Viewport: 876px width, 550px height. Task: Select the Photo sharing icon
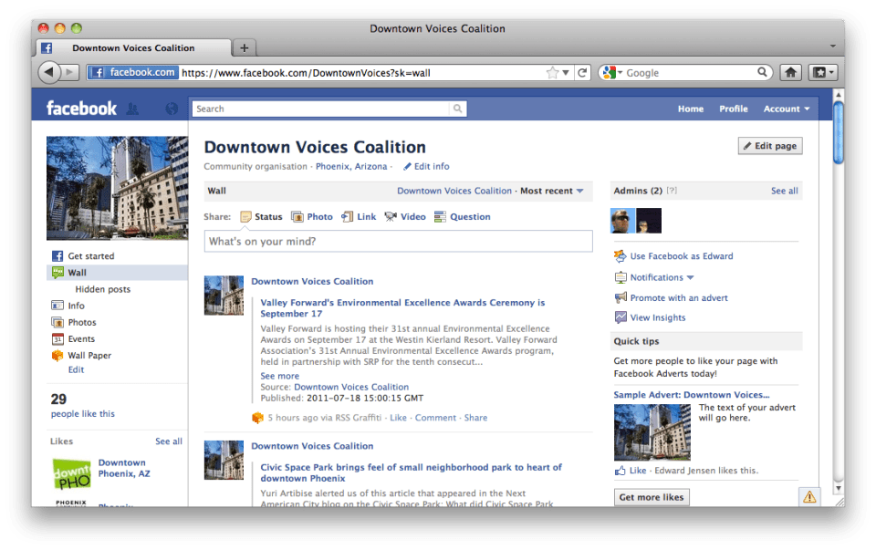point(299,216)
